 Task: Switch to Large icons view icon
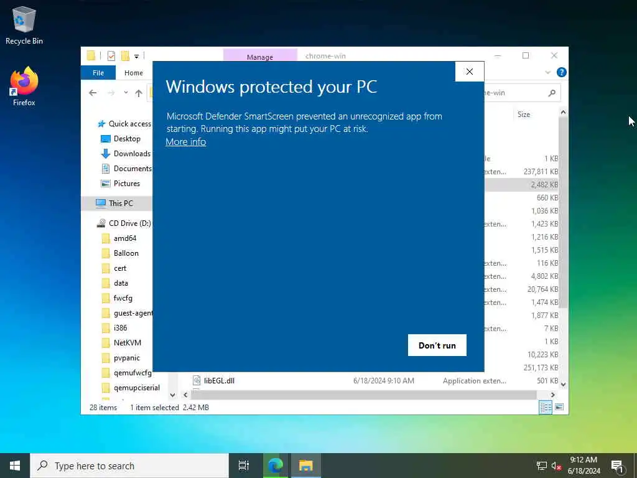coord(559,407)
